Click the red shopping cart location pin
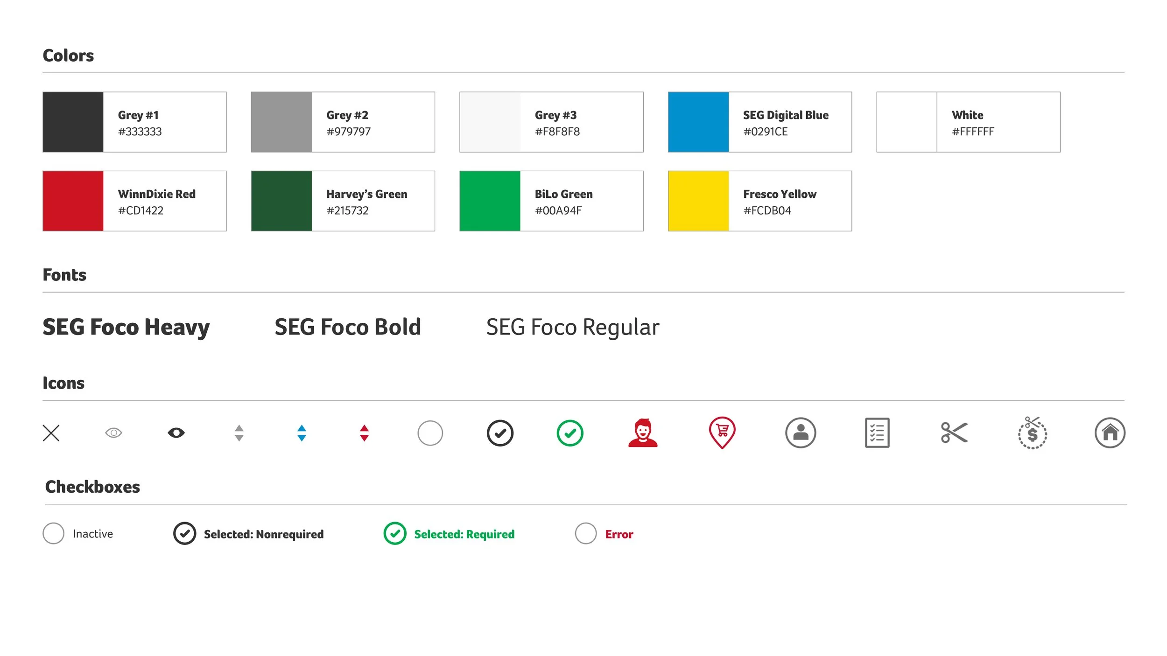 point(722,433)
